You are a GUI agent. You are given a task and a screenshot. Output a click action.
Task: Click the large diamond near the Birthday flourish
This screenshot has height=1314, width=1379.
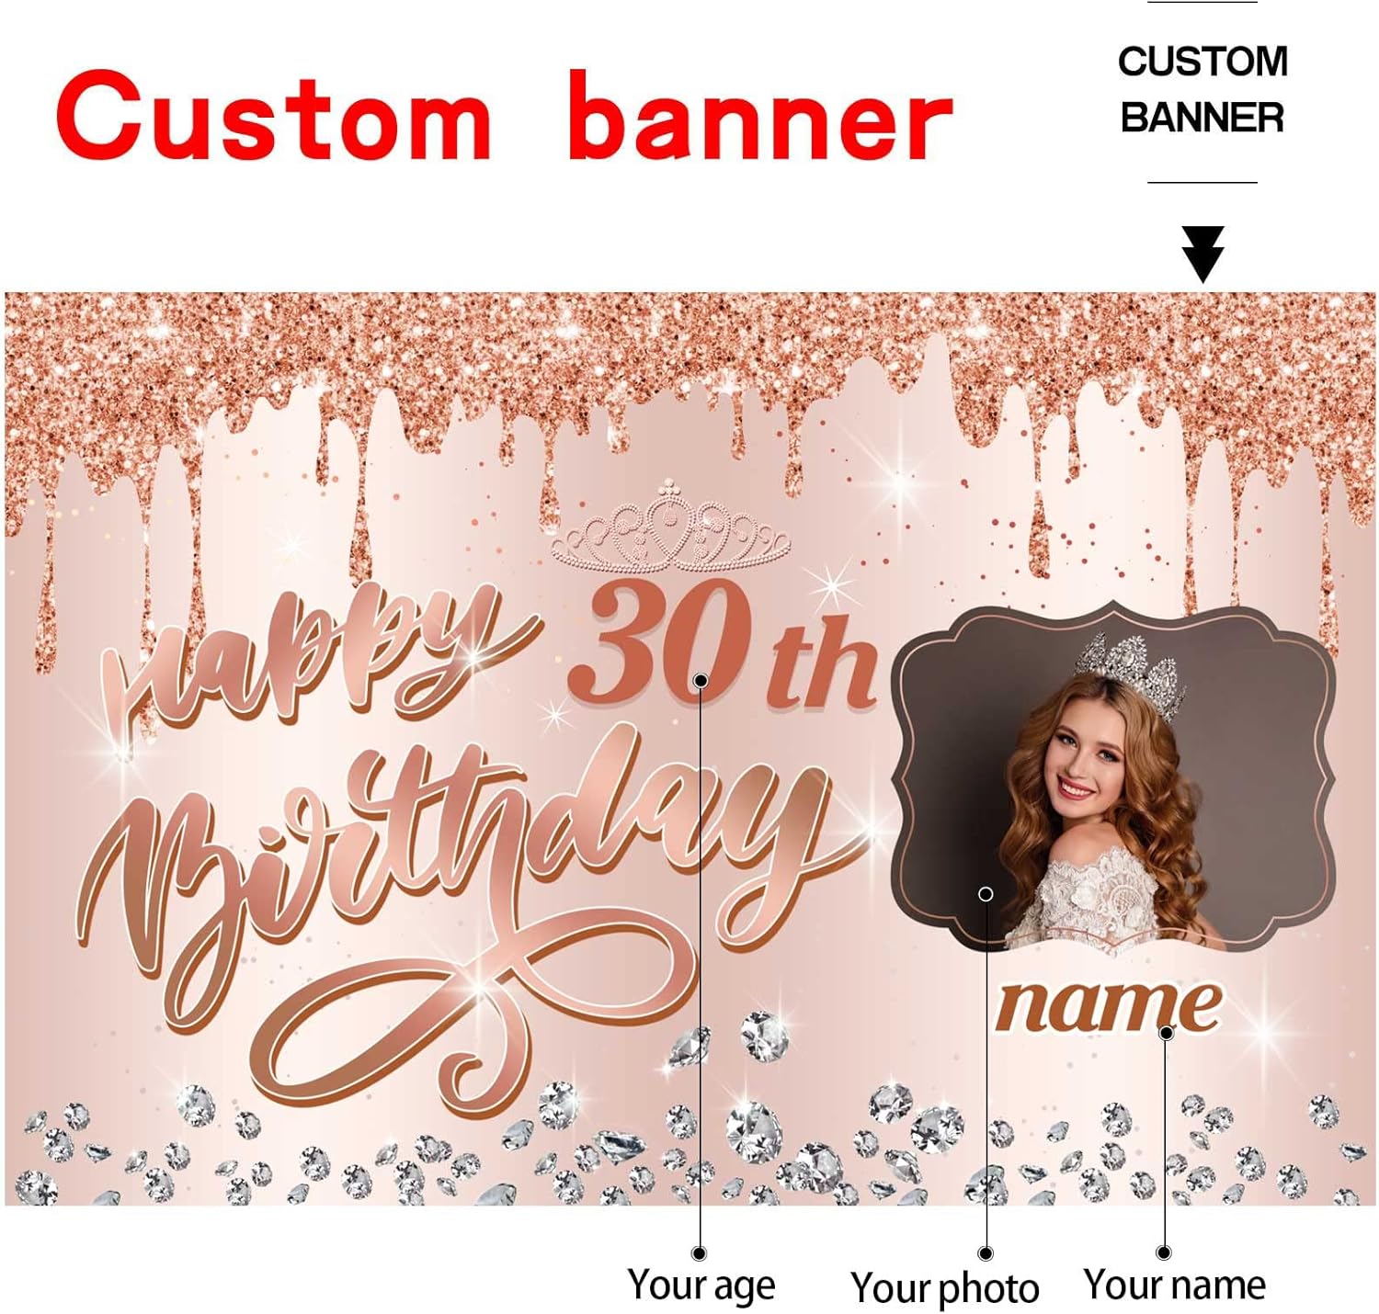tap(765, 1036)
